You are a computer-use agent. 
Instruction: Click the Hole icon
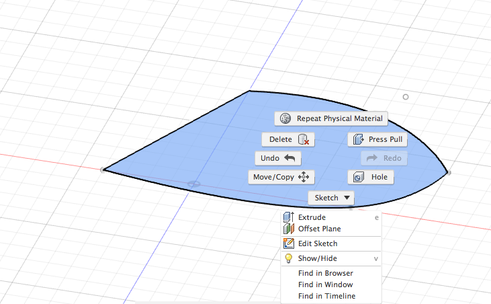pyautogui.click(x=358, y=178)
